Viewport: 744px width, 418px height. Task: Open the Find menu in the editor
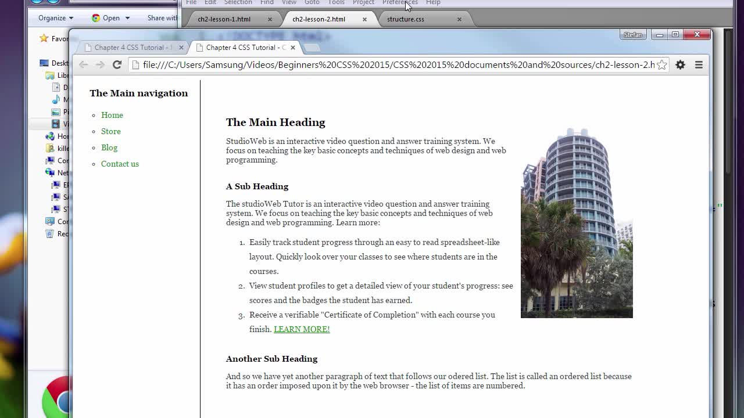click(x=267, y=2)
